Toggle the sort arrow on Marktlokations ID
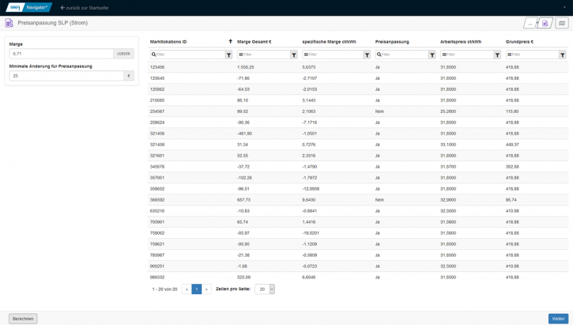This screenshot has height=325, width=573. pos(230,41)
